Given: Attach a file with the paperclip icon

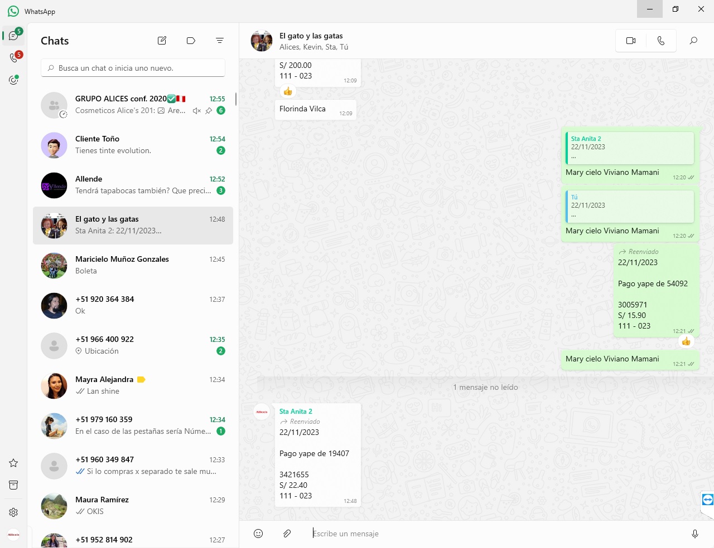Looking at the screenshot, I should point(287,534).
